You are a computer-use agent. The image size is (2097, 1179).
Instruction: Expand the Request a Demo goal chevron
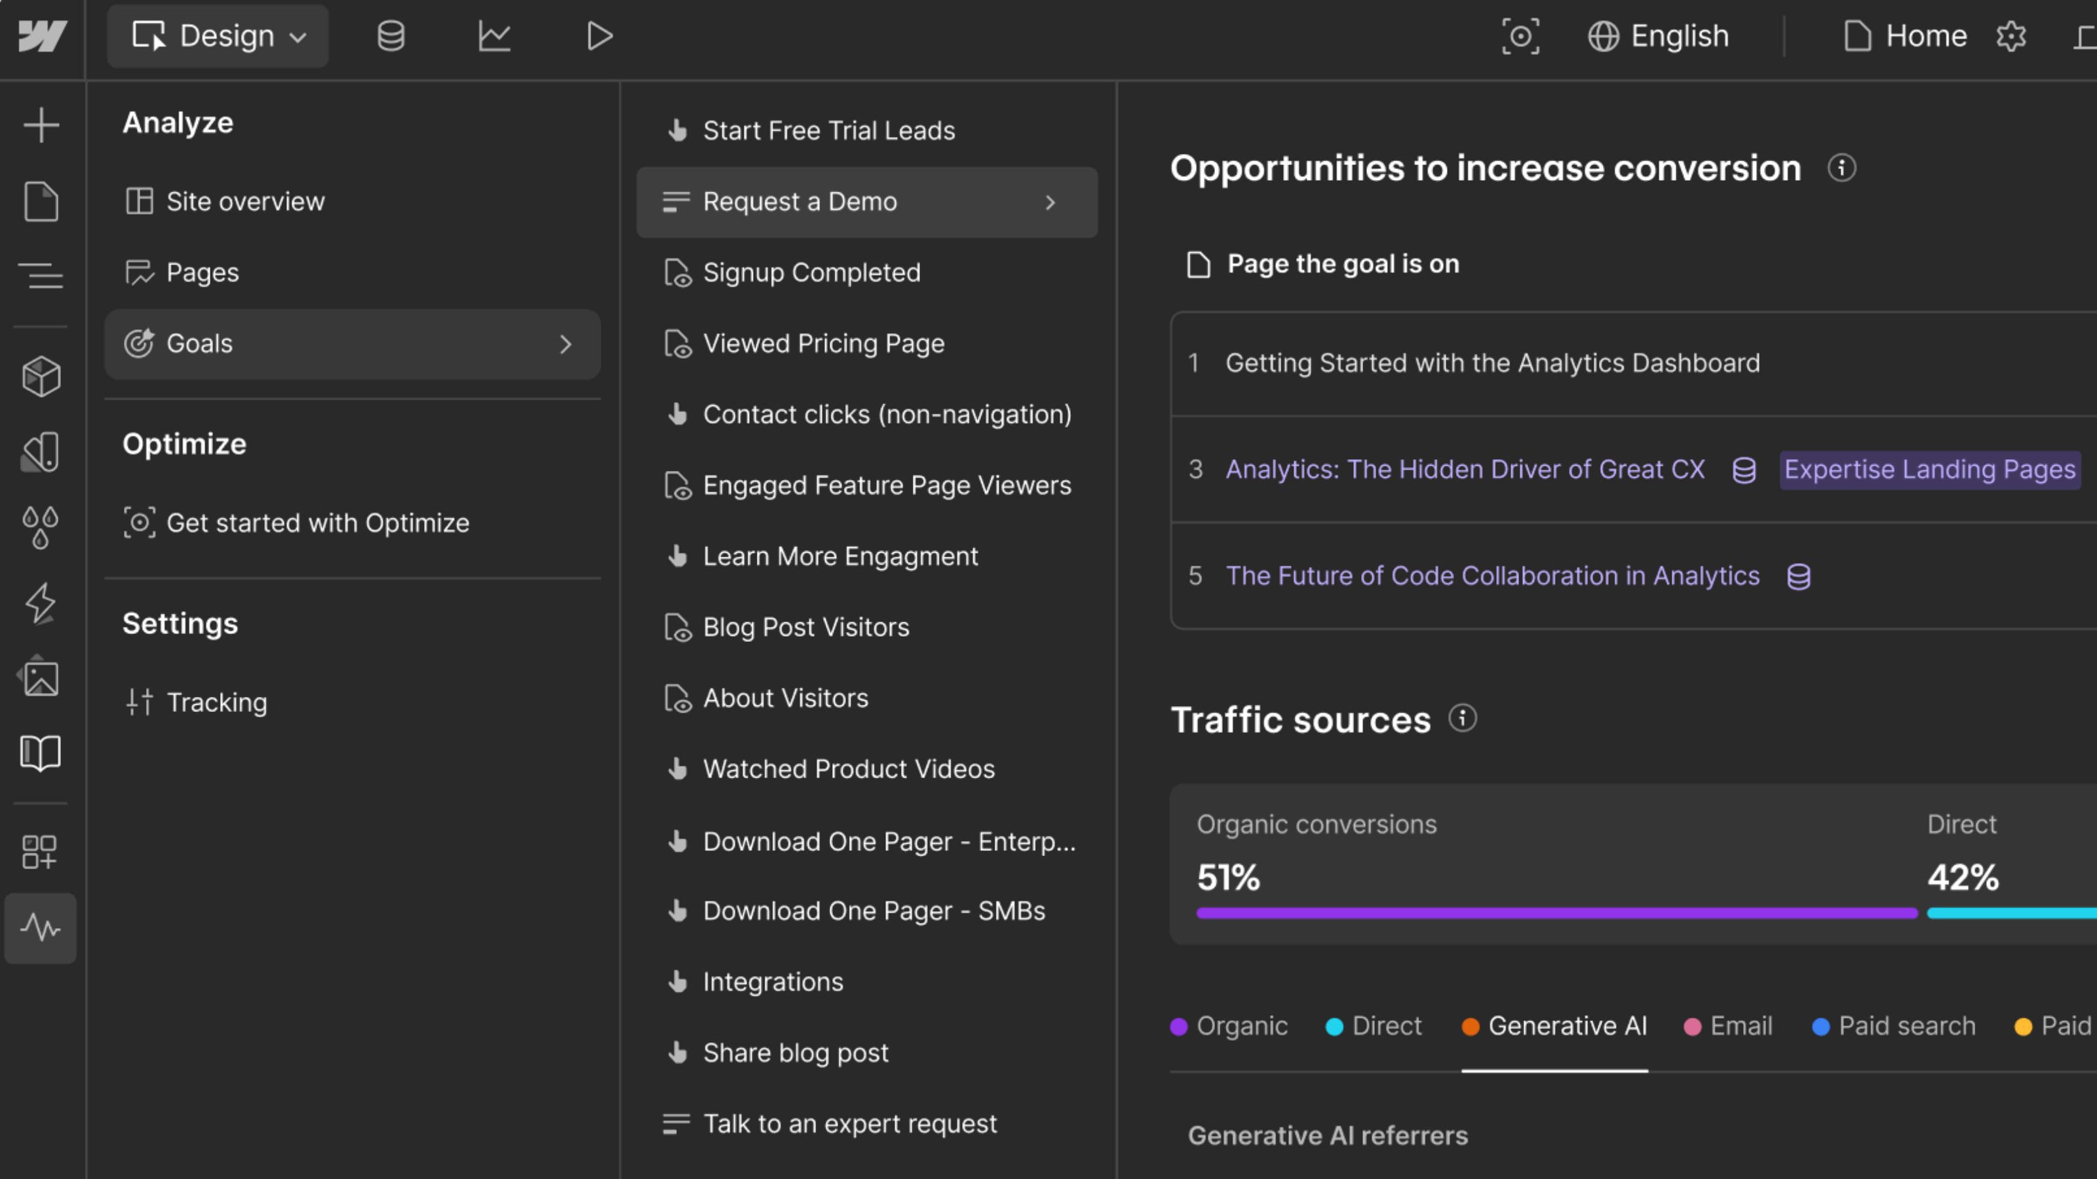point(1050,202)
